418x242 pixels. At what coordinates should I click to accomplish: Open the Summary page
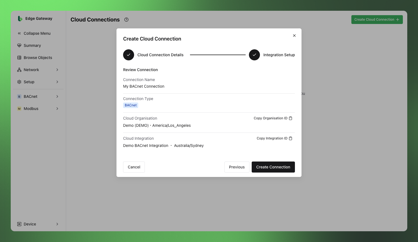point(38,45)
